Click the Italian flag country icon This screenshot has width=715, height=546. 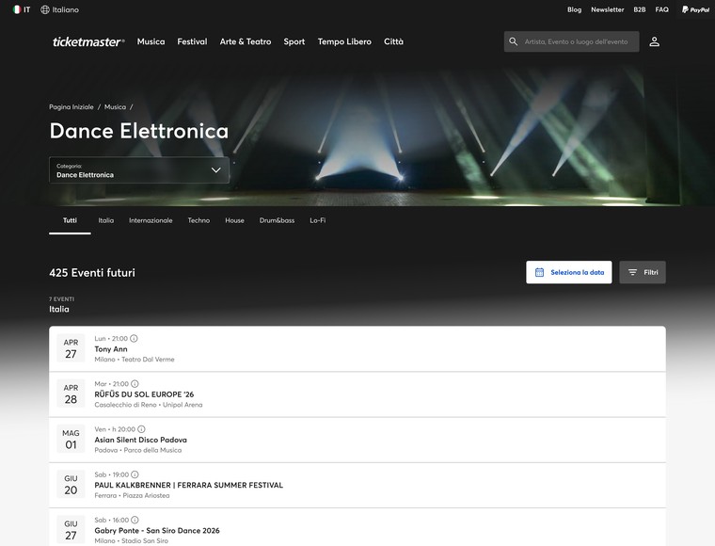tap(17, 9)
